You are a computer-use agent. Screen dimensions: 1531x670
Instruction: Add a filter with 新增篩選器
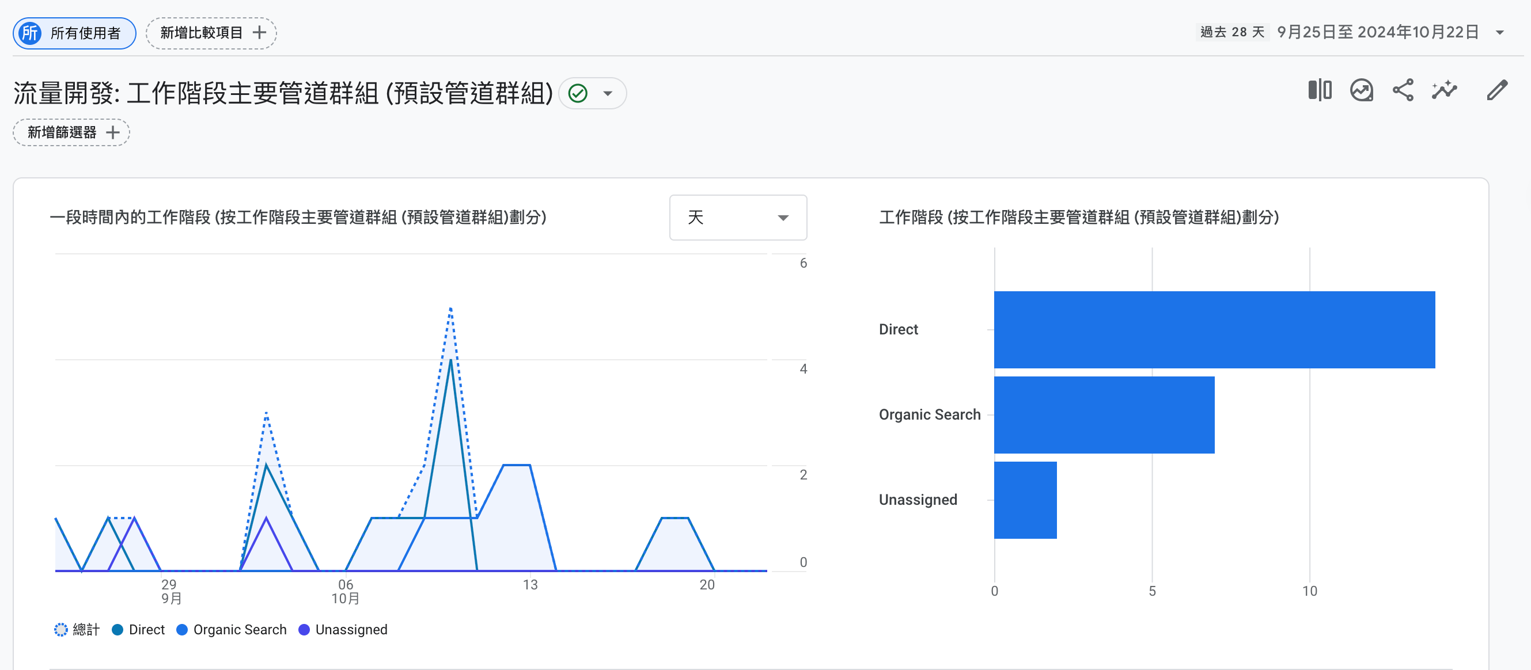(x=71, y=132)
